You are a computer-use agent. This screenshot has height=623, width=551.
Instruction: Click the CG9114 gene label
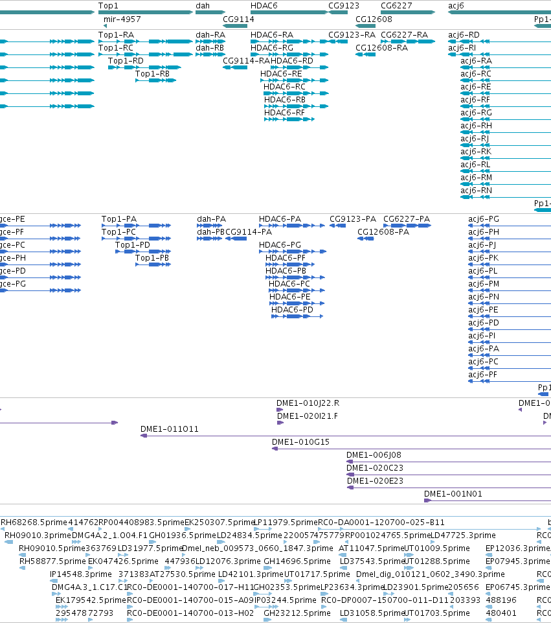click(238, 19)
